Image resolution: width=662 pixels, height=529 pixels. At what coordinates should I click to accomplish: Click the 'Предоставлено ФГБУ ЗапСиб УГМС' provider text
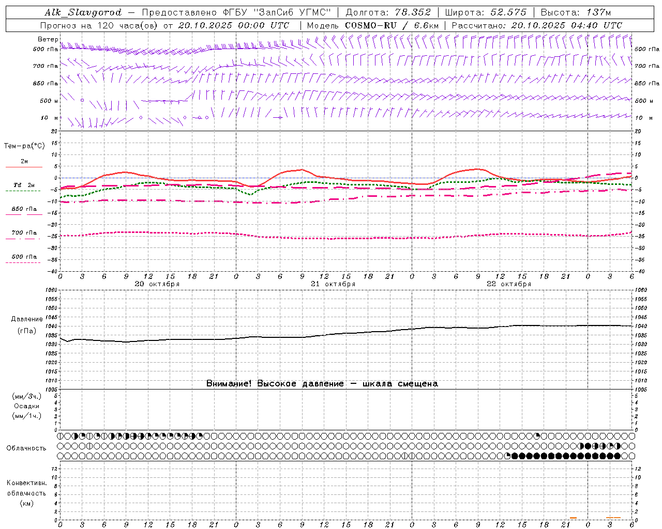pyautogui.click(x=236, y=12)
